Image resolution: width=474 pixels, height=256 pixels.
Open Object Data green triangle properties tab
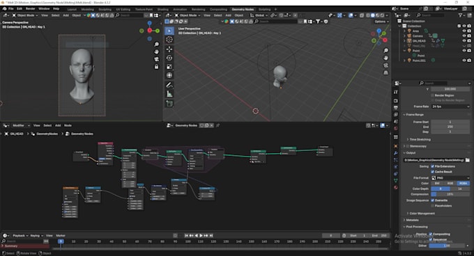tap(396, 180)
